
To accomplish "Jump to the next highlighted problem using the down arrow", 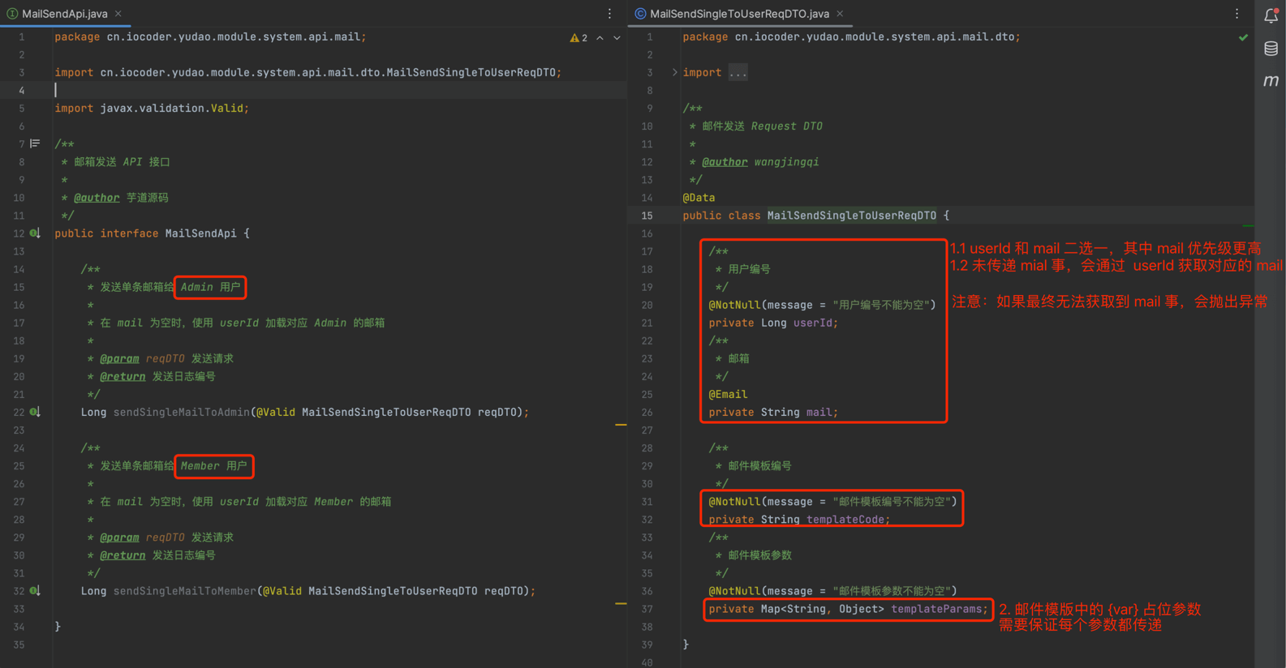I will click(617, 38).
